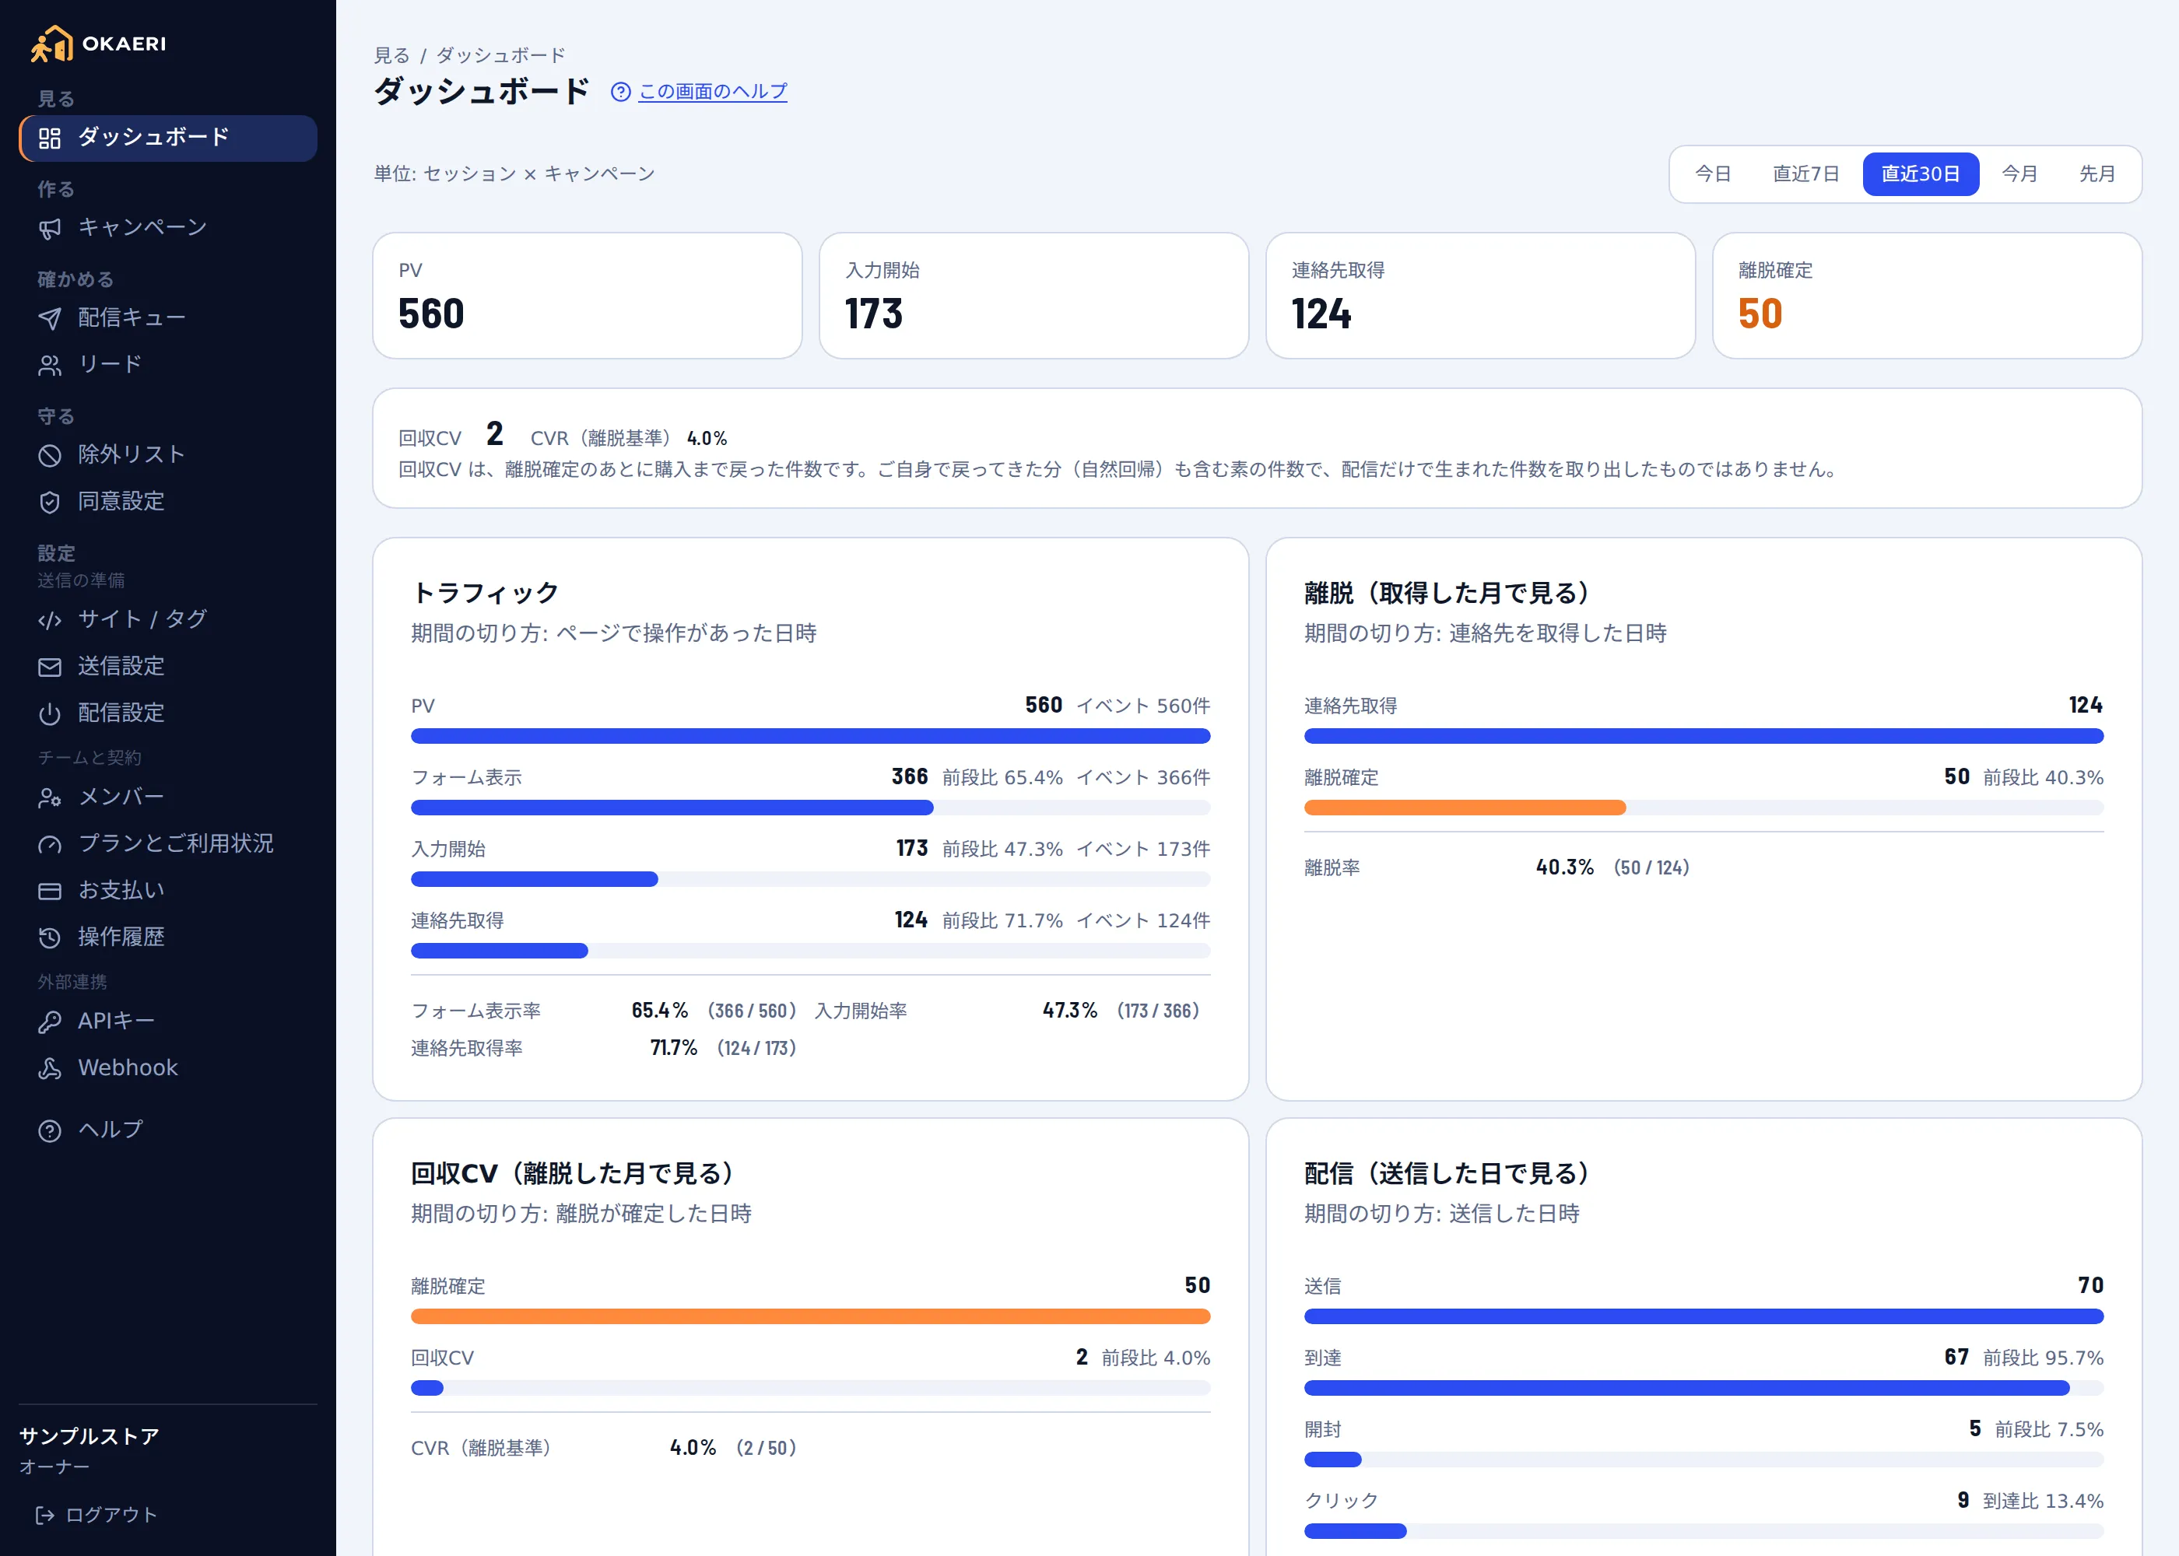Click the 同意設定 shield icon
The image size is (2179, 1556).
click(x=50, y=502)
